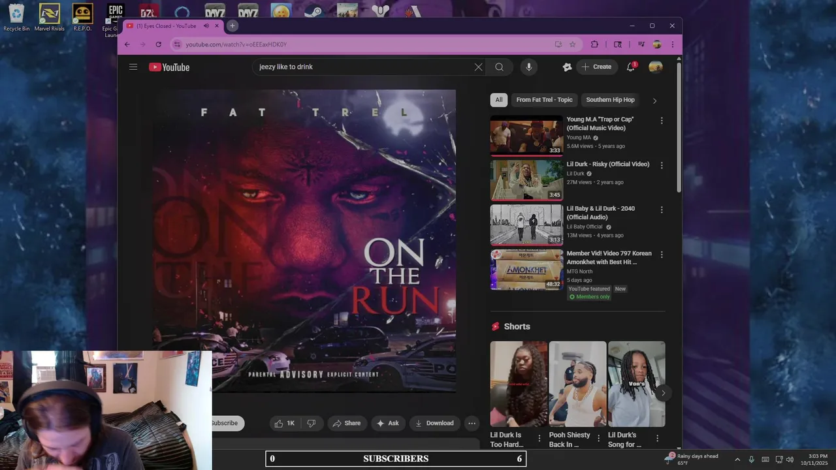Open options for Lil Durk Is Too Hard short

pyautogui.click(x=539, y=438)
